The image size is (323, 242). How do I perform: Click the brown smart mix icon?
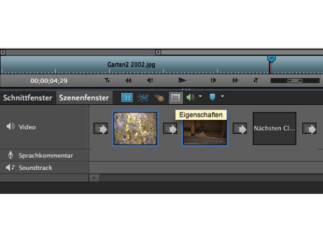pos(159,98)
